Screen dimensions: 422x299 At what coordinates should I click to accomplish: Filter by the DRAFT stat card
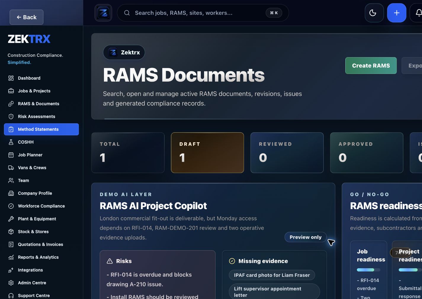(x=207, y=153)
